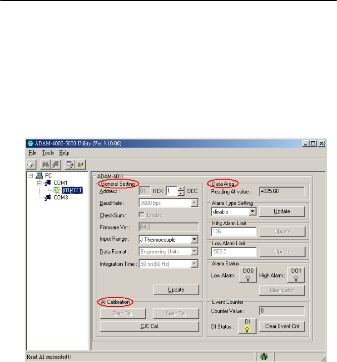Click the DEC address input field
The image size is (337, 362).
point(172,191)
